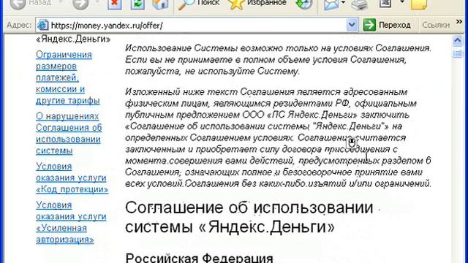Click the Back (Назад) arrow button

click(x=30, y=4)
